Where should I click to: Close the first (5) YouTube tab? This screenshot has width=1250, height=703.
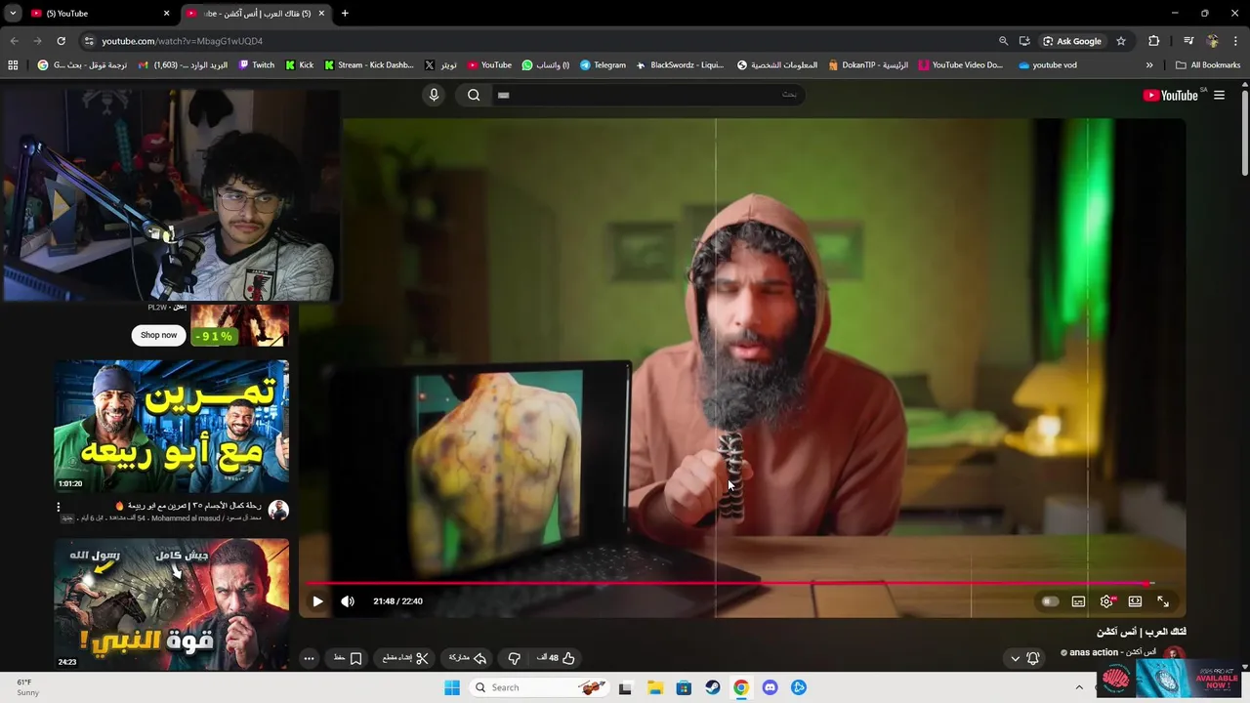166,14
